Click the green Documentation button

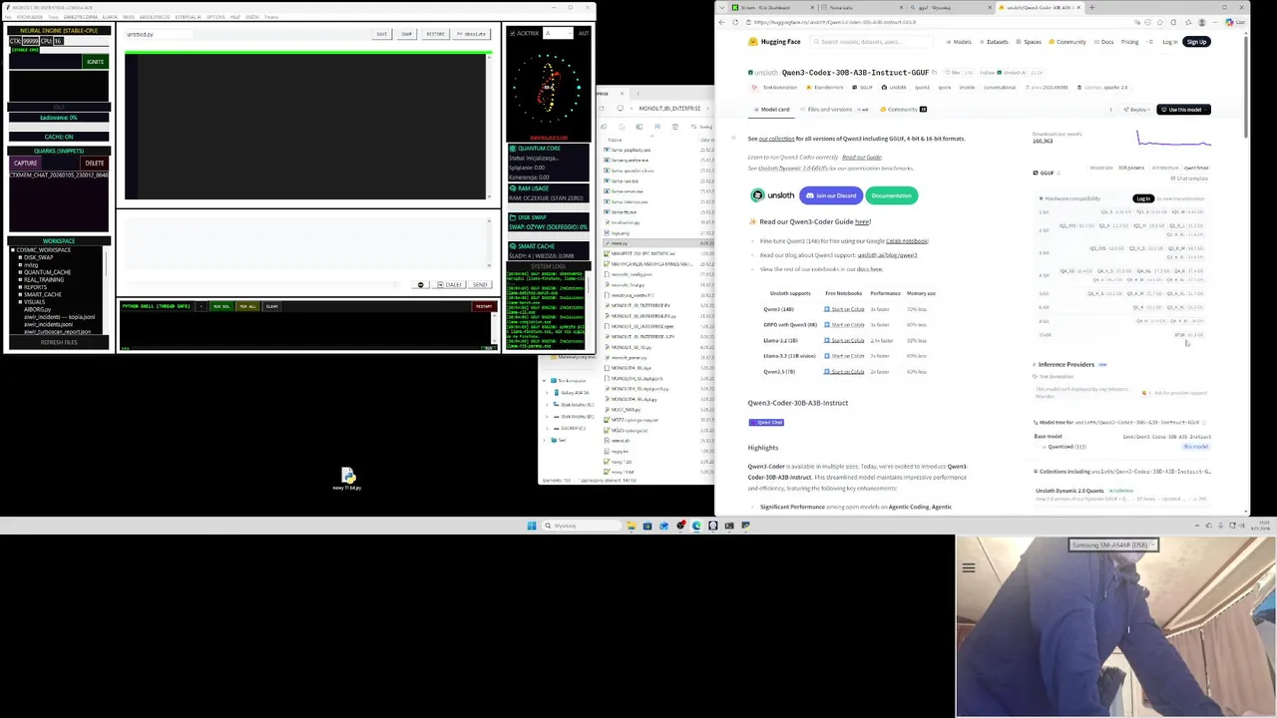[x=891, y=195]
